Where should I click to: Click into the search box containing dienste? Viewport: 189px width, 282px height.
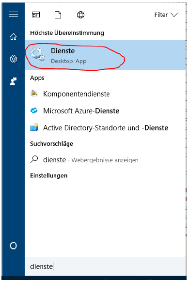pos(105,266)
